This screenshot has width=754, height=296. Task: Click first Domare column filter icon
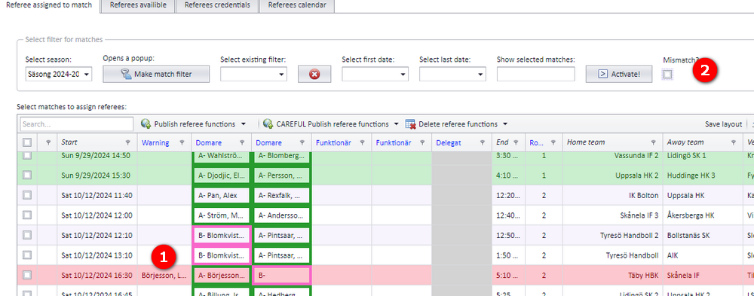(242, 142)
